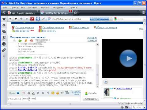Open the notes panel icon in sidebar
The width and height of the screenshot is (147, 110).
coord(4,38)
